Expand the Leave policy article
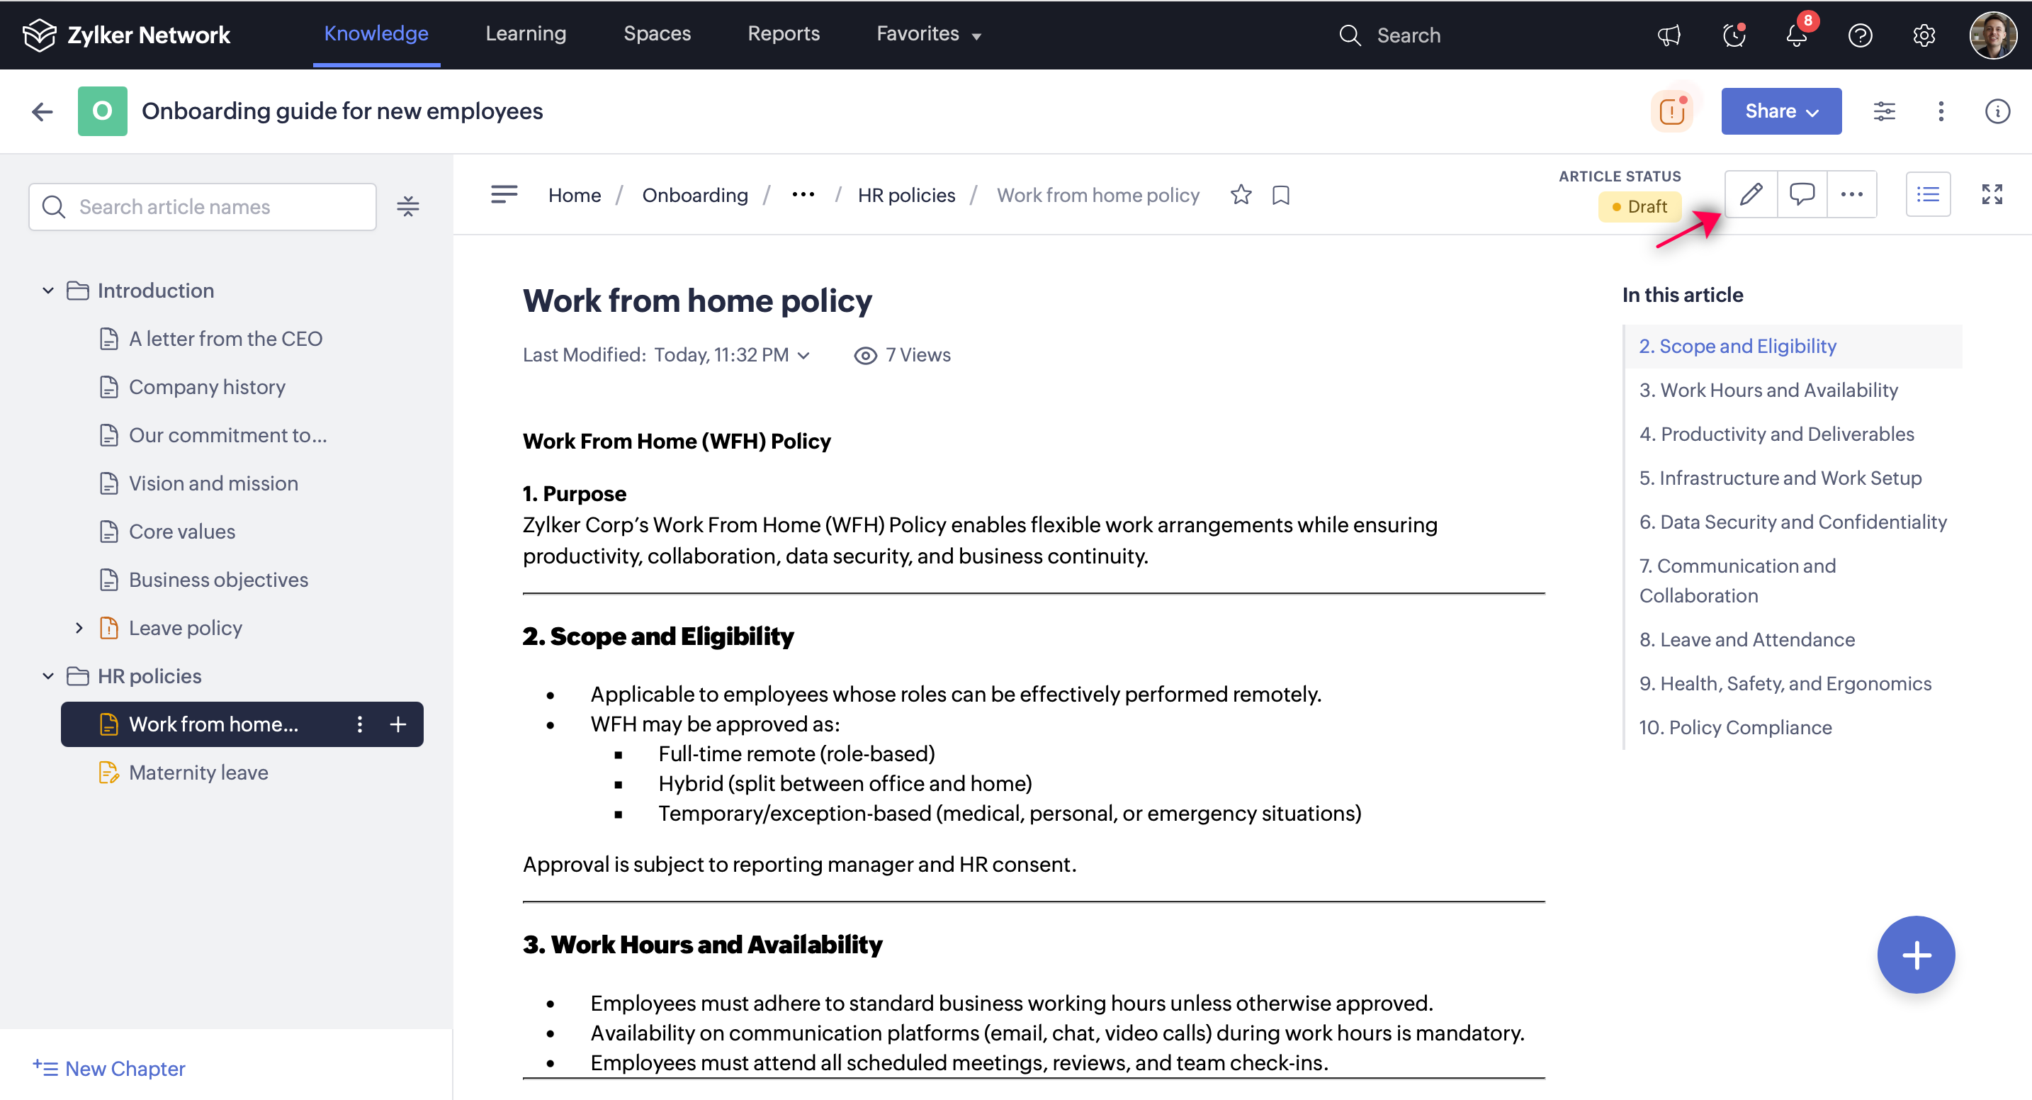Screen dimensions: 2032x1100 pyautogui.click(x=79, y=628)
